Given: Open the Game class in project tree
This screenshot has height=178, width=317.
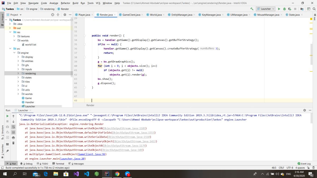Looking at the screenshot, I should pyautogui.click(x=28, y=98).
